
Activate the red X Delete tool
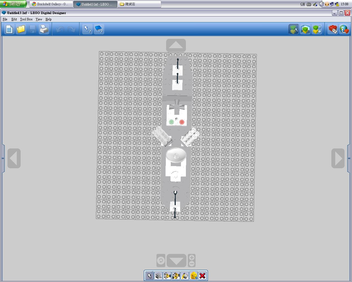point(202,276)
